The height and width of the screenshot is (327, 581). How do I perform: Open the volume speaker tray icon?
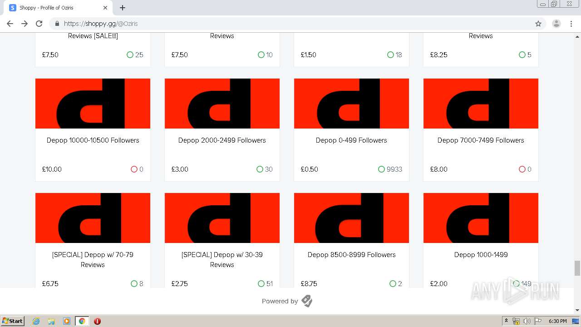(527, 321)
